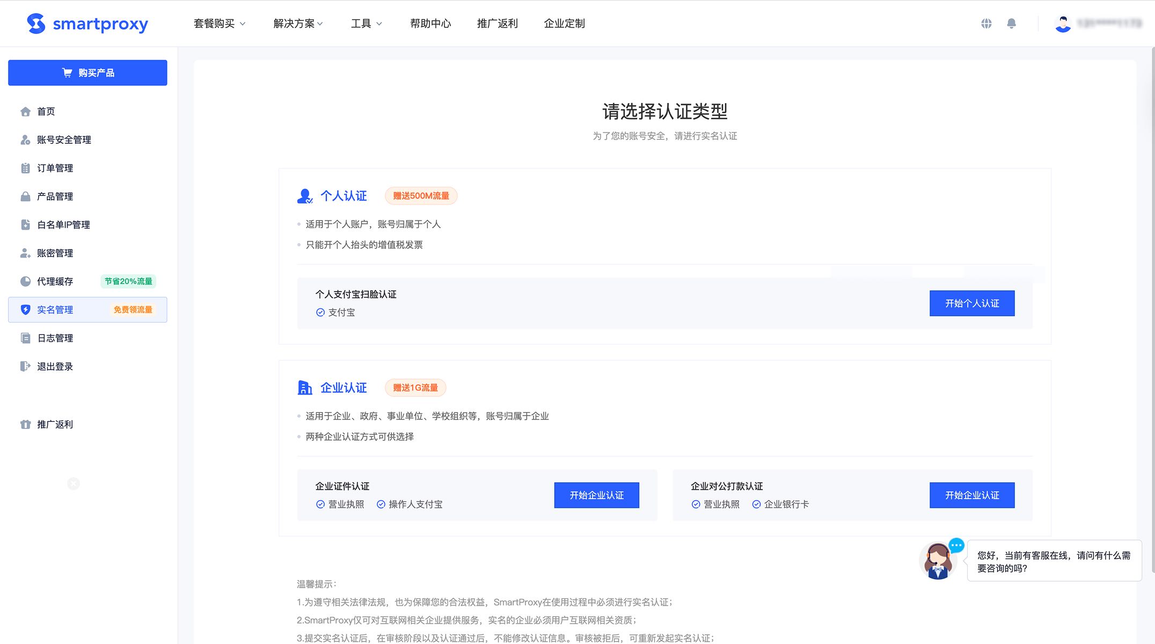Click the language globe icon

coord(986,23)
